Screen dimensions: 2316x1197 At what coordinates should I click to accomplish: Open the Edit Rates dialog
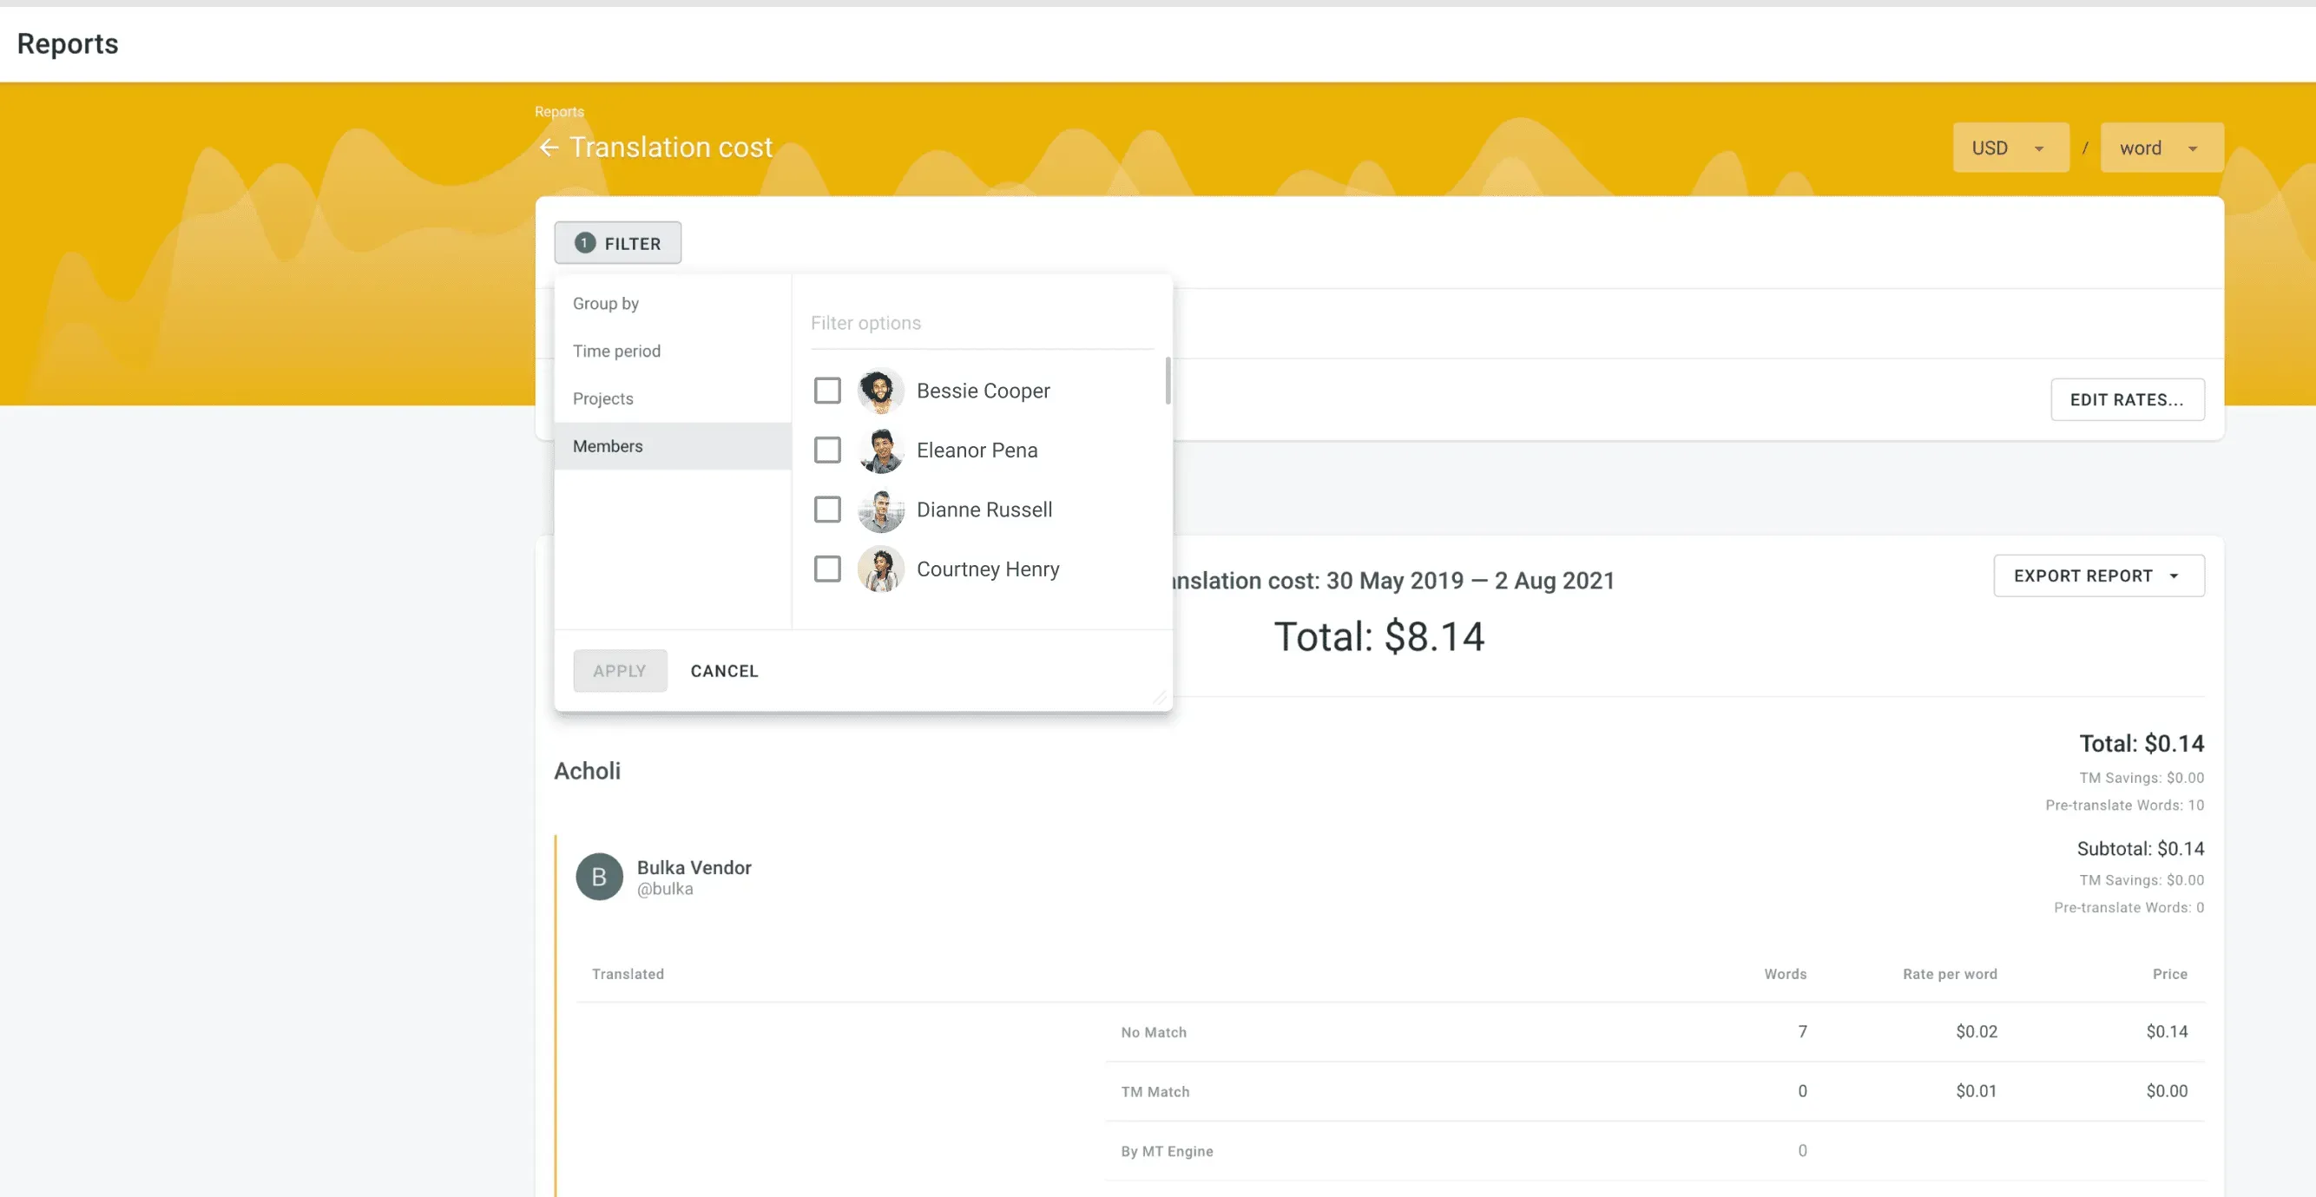(2126, 399)
